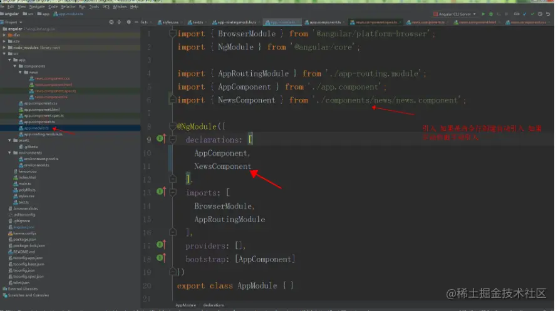This screenshot has height=311, width=558.
Task: Run Angular CLI Server with green play button
Action: coord(483,14)
